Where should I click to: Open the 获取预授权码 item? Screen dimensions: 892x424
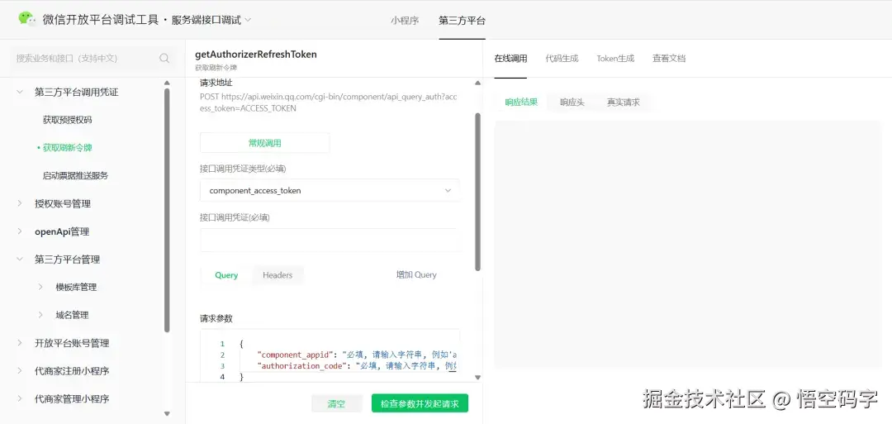tap(67, 120)
